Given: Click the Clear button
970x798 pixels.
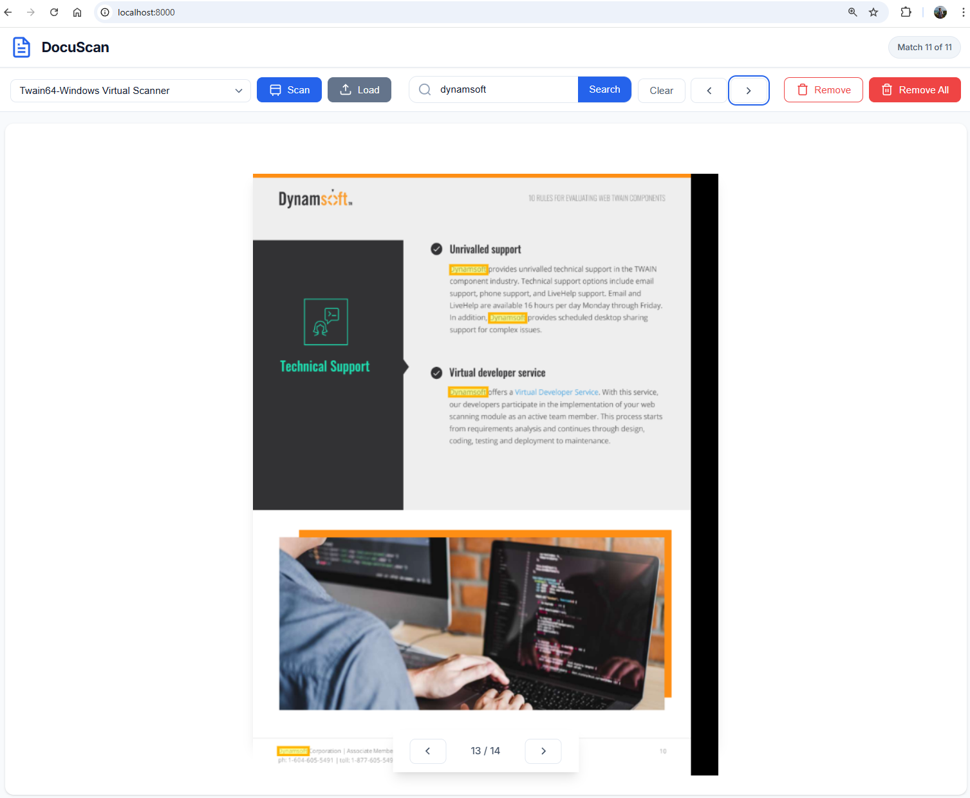Looking at the screenshot, I should tap(661, 90).
